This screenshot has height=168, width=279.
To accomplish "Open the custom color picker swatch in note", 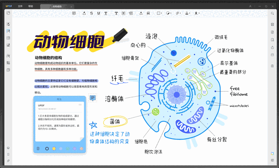I will pyautogui.click(x=82, y=148).
